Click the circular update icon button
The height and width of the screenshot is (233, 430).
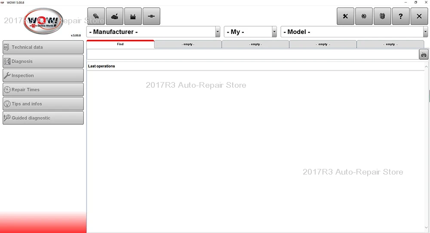364,16
